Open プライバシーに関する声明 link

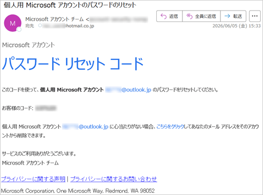coord(33,179)
